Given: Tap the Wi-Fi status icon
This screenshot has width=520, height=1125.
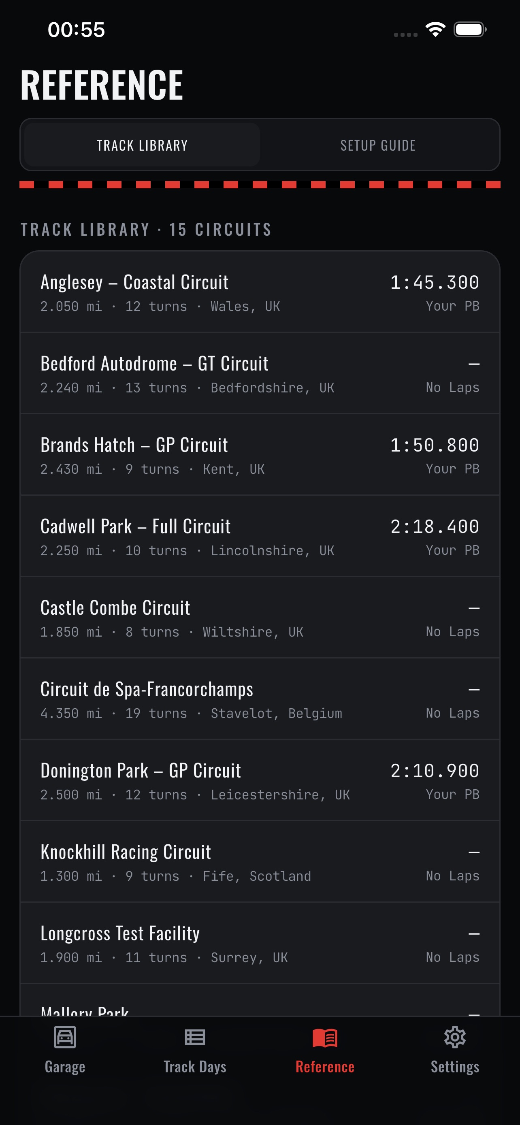Looking at the screenshot, I should click(x=435, y=30).
